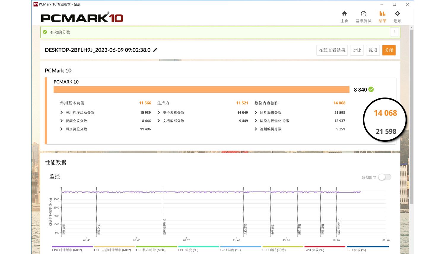Click the 选项 button next to 对比
This screenshot has width=445, height=254.
[373, 50]
